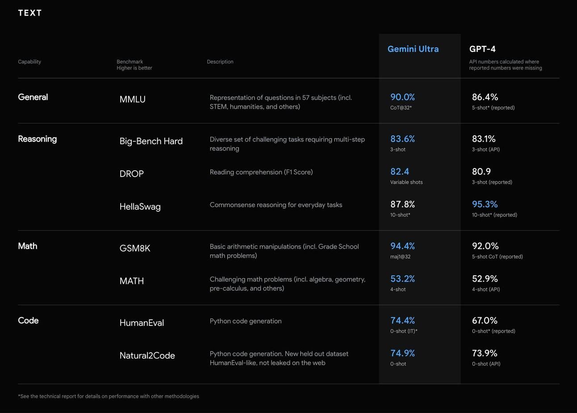Click the Gemini Ultra column header
This screenshot has width=577, height=413.
(413, 49)
